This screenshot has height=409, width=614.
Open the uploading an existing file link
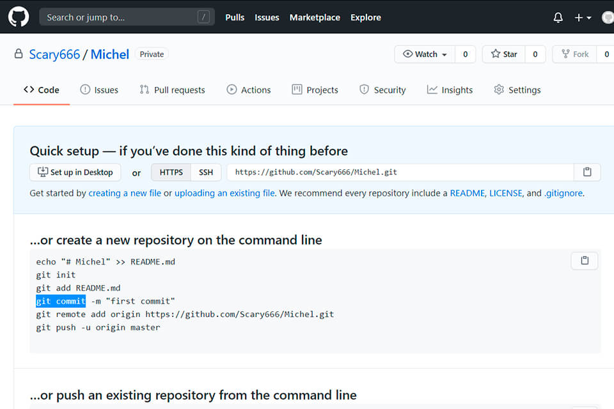(x=224, y=193)
